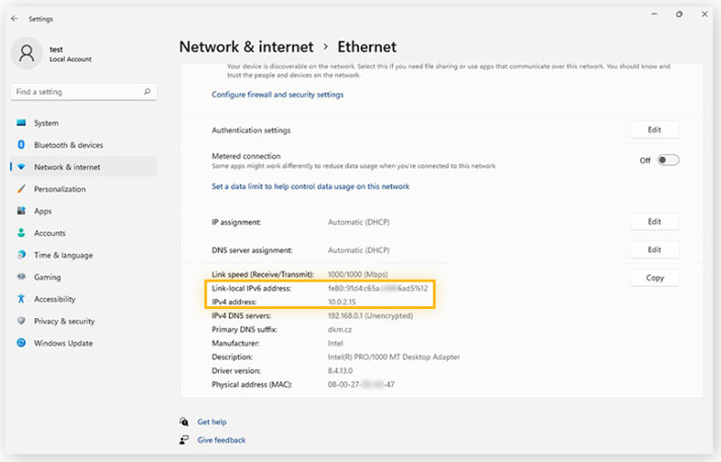Edit the Authentication settings

pyautogui.click(x=653, y=131)
